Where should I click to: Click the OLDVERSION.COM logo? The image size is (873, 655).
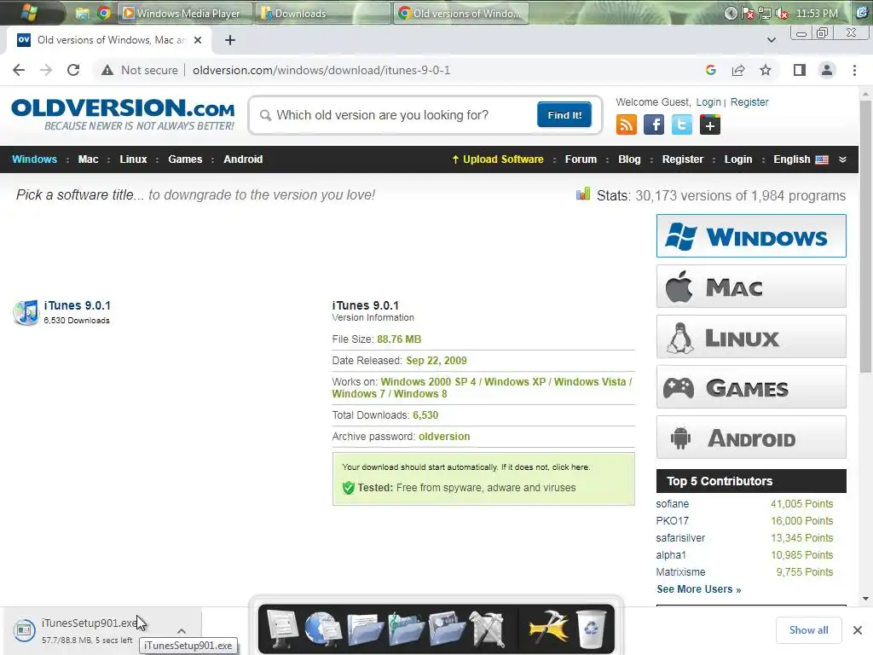pos(123,115)
